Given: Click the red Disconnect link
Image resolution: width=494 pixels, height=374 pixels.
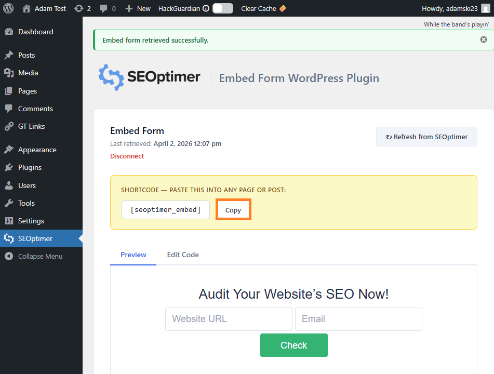Looking at the screenshot, I should [x=127, y=156].
